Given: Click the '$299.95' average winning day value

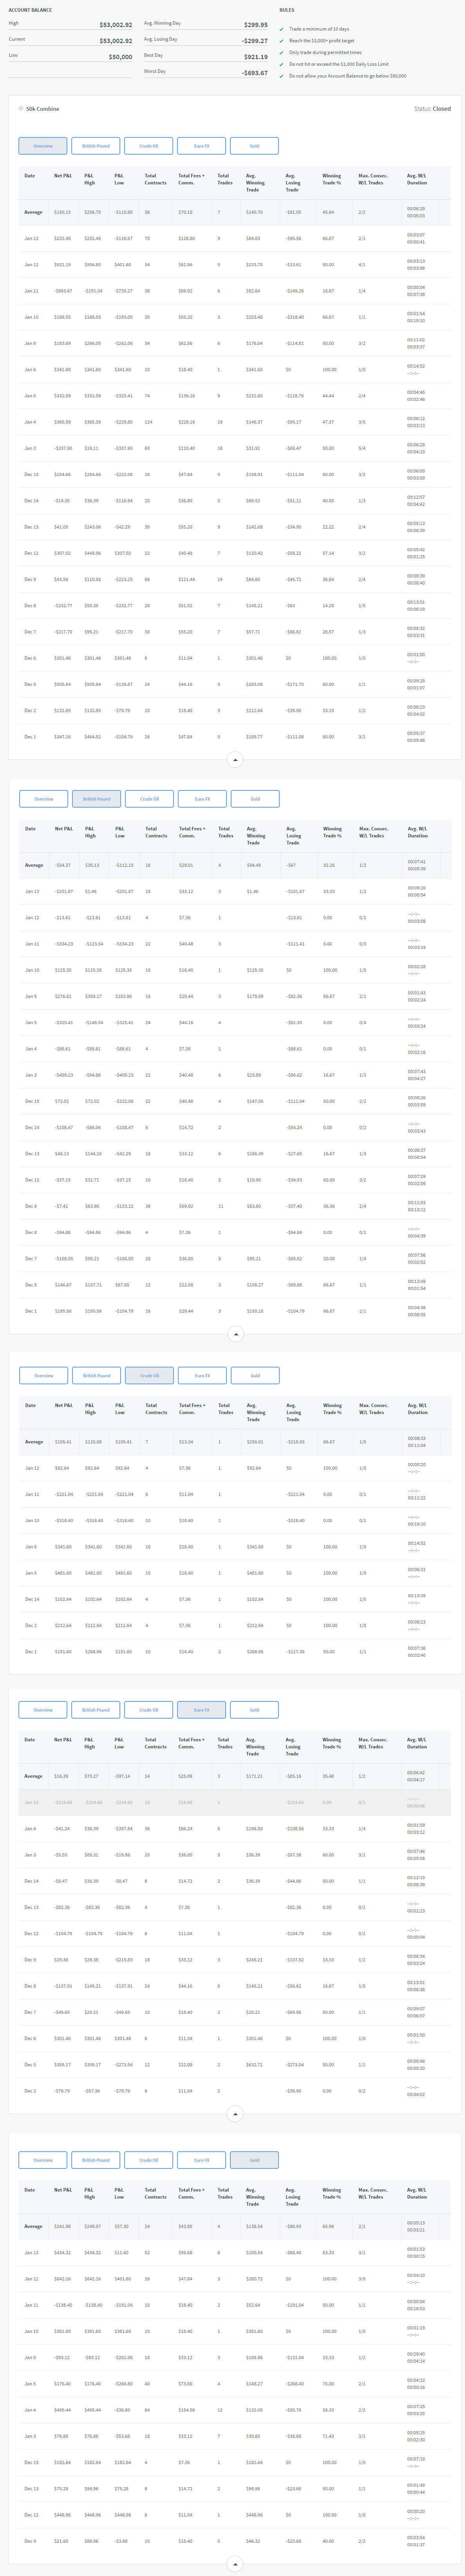Looking at the screenshot, I should point(256,25).
